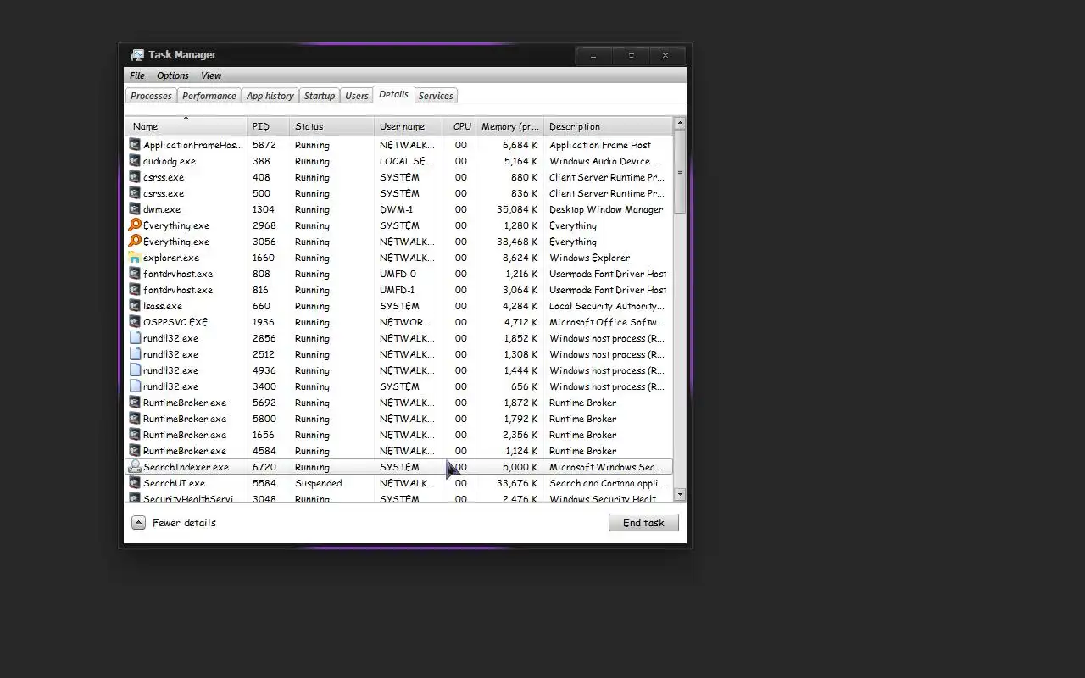1085x678 pixels.
Task: Click the icon of rundll32.exe with PID 3400
Action: pyautogui.click(x=134, y=386)
